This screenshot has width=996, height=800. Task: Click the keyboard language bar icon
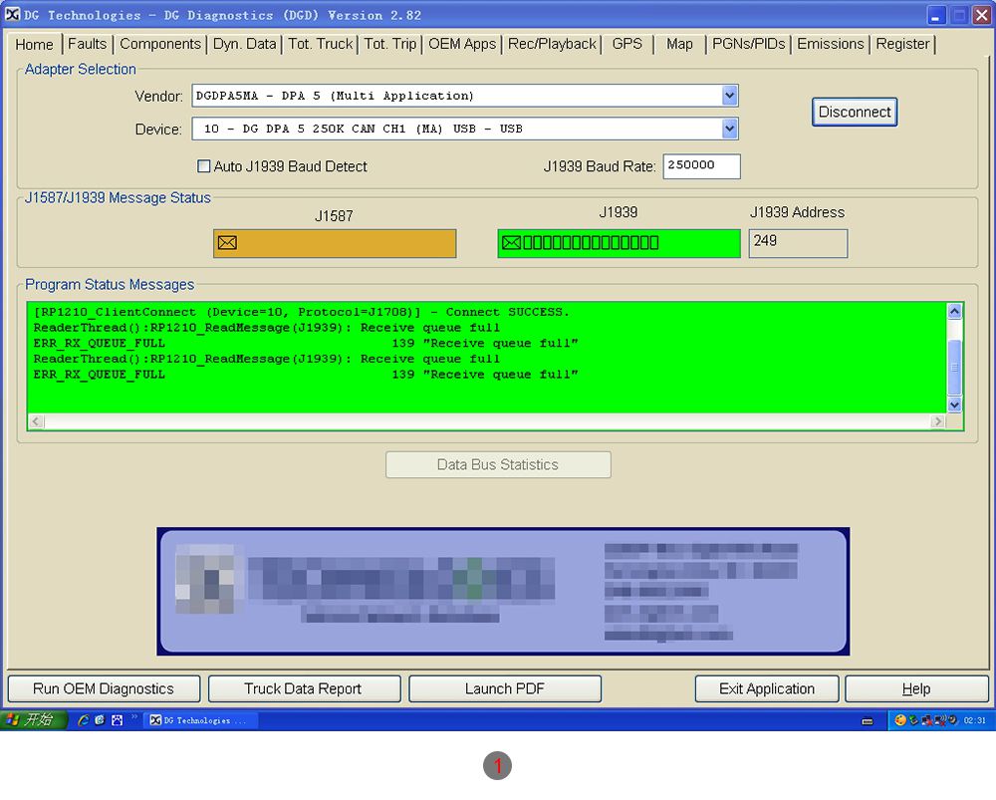(868, 721)
